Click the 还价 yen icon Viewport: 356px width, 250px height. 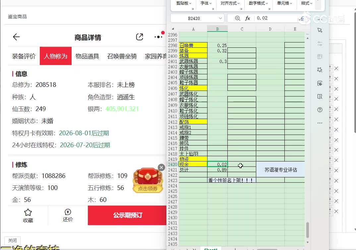(x=68, y=212)
